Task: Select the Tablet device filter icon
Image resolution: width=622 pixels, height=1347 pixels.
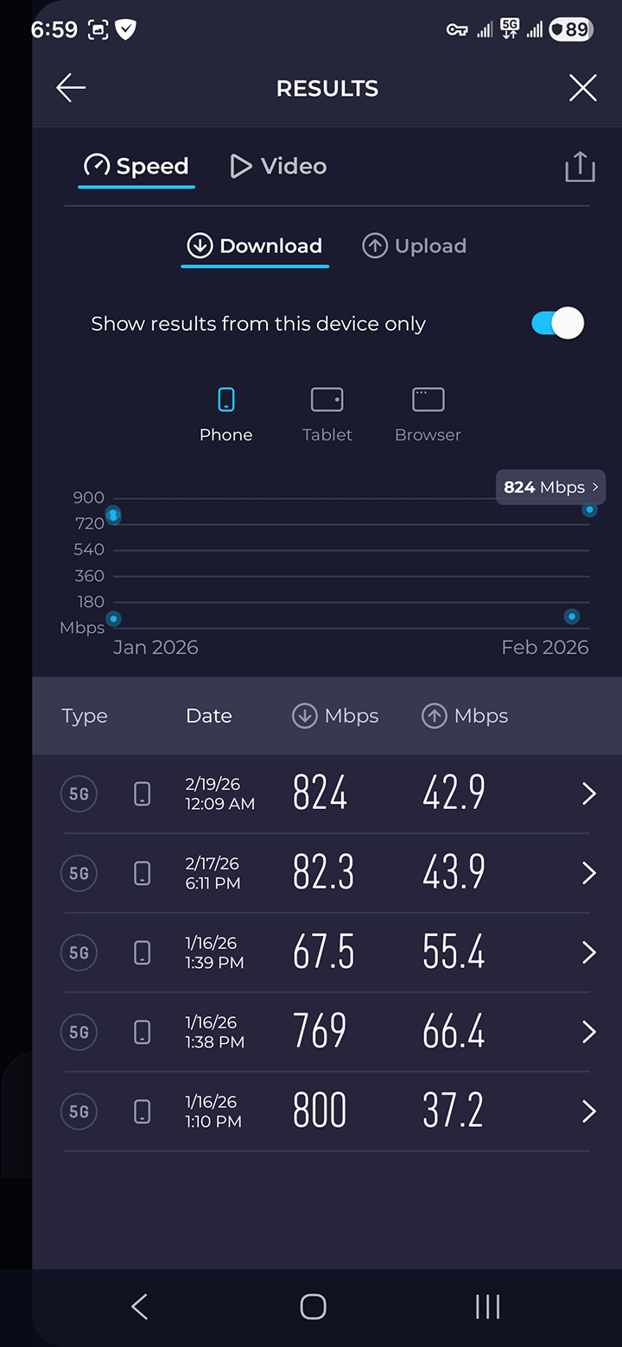Action: (x=327, y=400)
